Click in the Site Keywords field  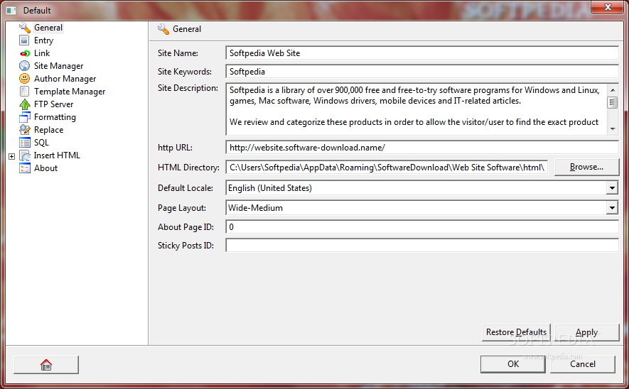click(x=422, y=71)
